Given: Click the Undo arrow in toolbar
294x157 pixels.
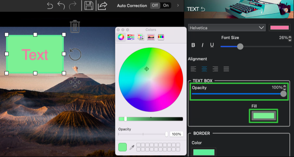Looking at the screenshot, I should (61, 6).
